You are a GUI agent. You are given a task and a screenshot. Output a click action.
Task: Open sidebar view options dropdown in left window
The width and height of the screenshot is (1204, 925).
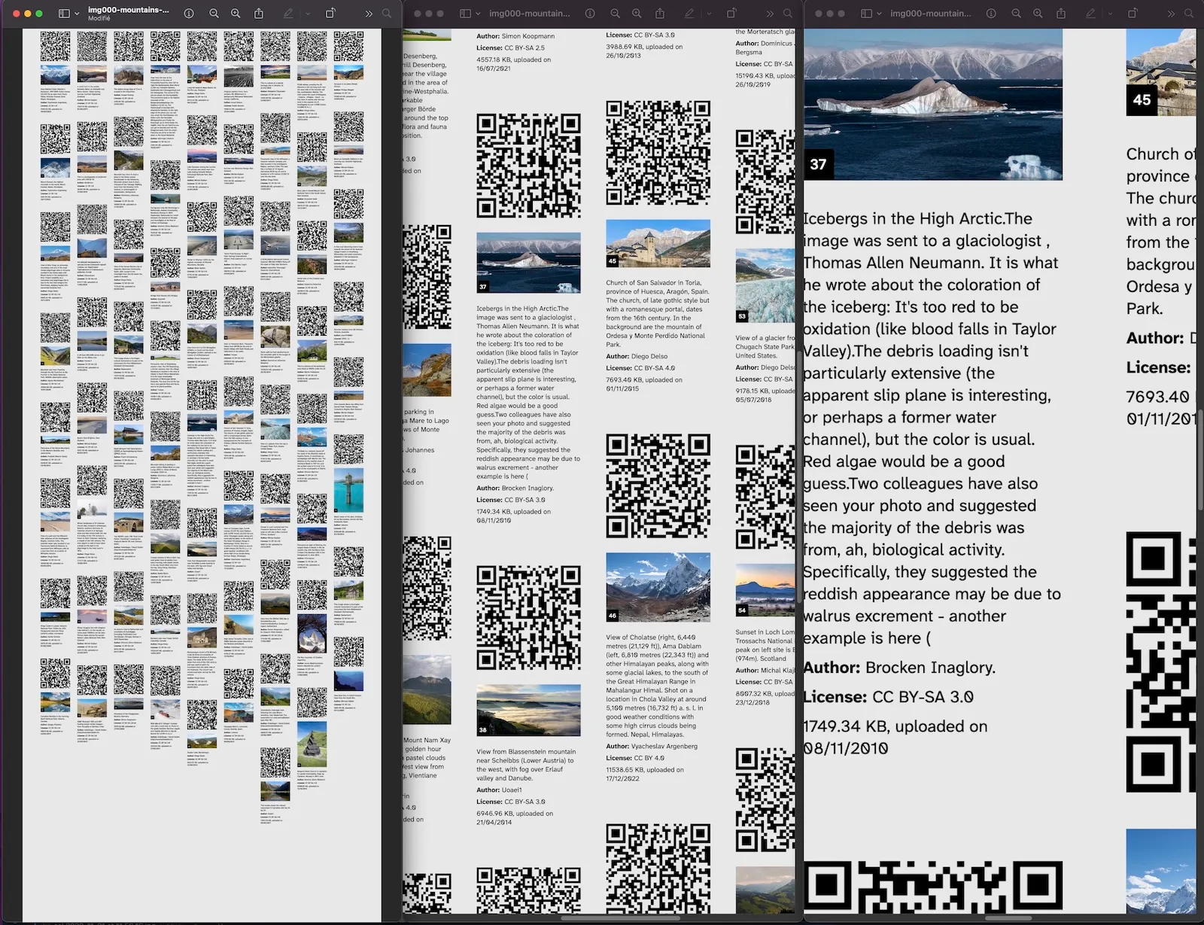pos(77,14)
